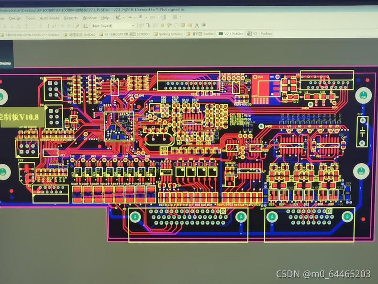The height and width of the screenshot is (284, 378).
Task: Expand the Place Room dropdown arrow
Action: (x=169, y=17)
